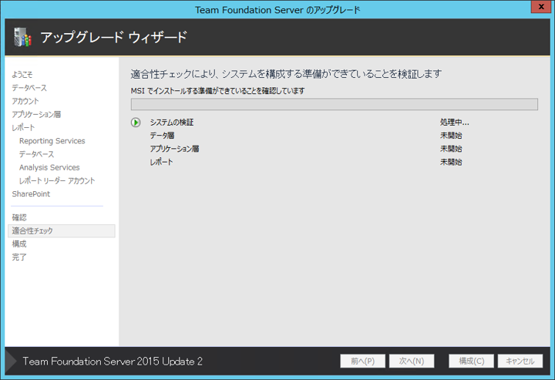Screen dimensions: 555x380
Task: Click the green processing status icon
Action: pos(136,123)
